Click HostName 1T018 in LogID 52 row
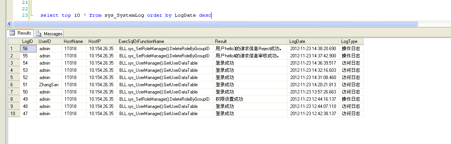This screenshot has width=451, height=144. click(x=74, y=77)
